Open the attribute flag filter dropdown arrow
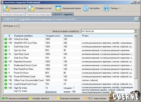 pos(135,31)
